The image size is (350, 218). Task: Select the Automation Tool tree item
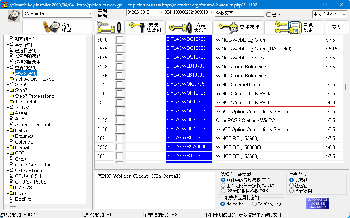coord(32,125)
